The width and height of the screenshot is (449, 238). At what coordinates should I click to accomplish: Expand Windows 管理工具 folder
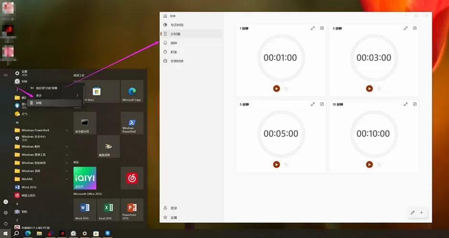click(42, 155)
